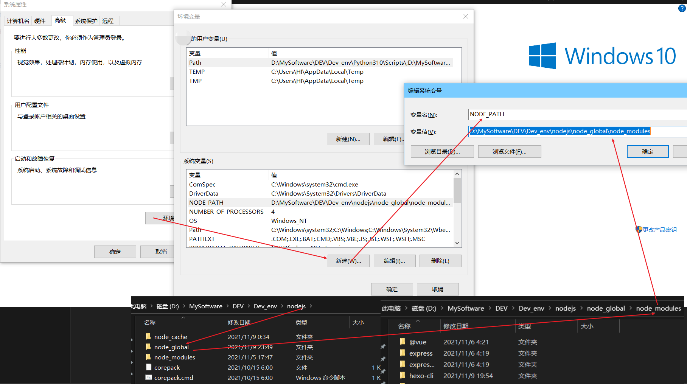
Task: Click the shield icon beside 更改产品密钥
Action: 639,229
